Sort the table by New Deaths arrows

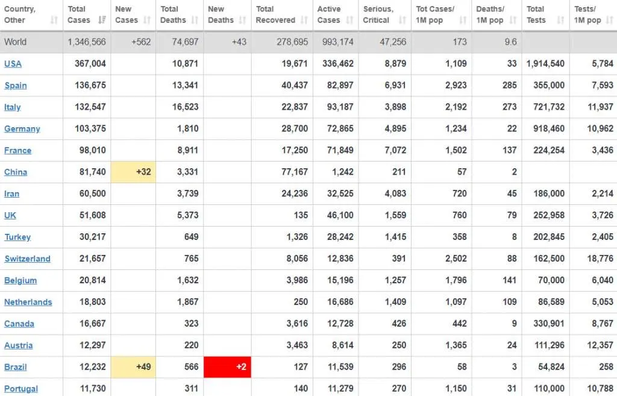pyautogui.click(x=242, y=20)
